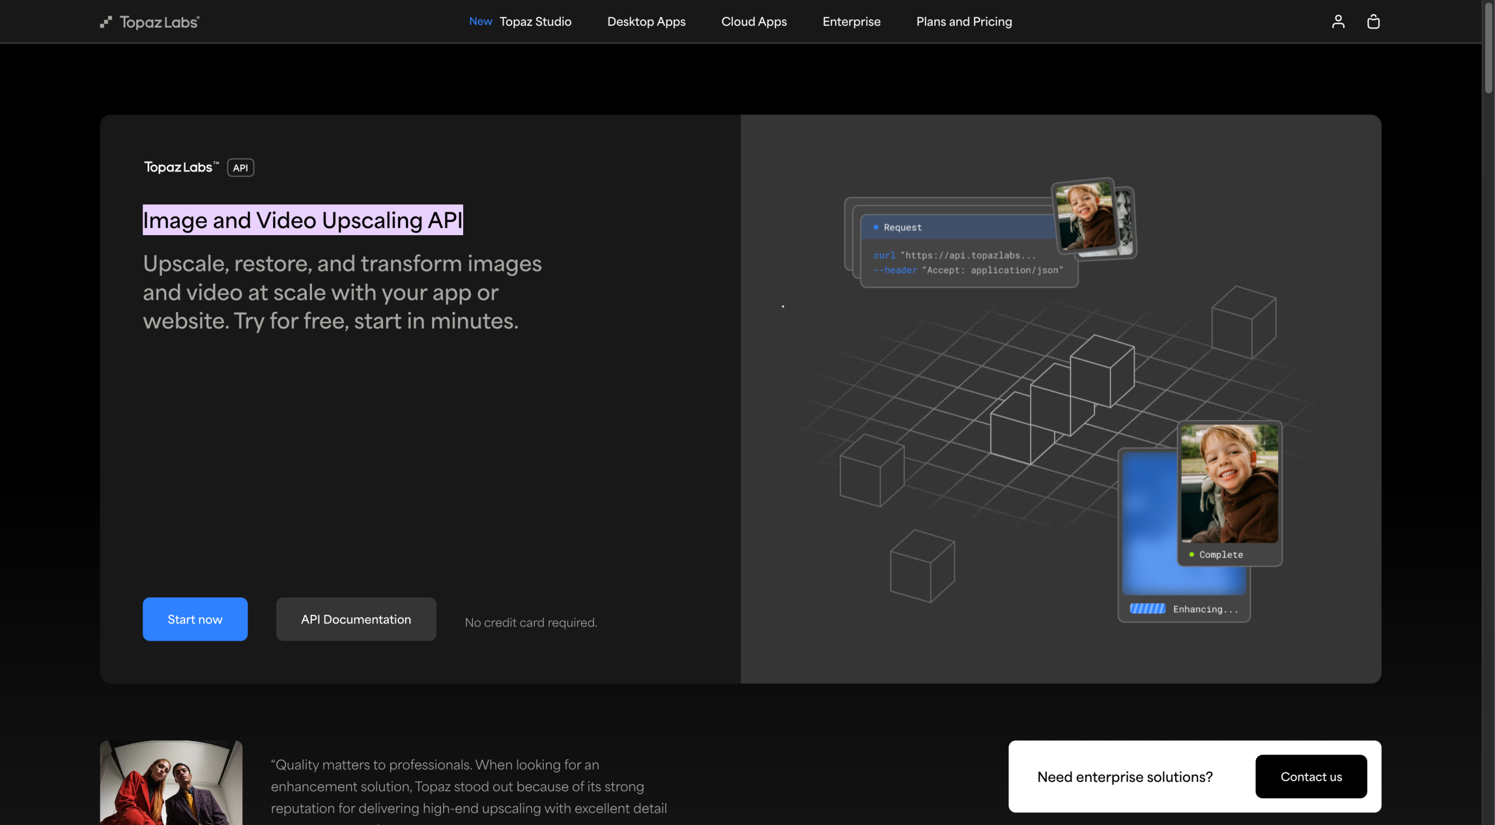Click the Contact us button
Image resolution: width=1495 pixels, height=825 pixels.
(x=1310, y=777)
